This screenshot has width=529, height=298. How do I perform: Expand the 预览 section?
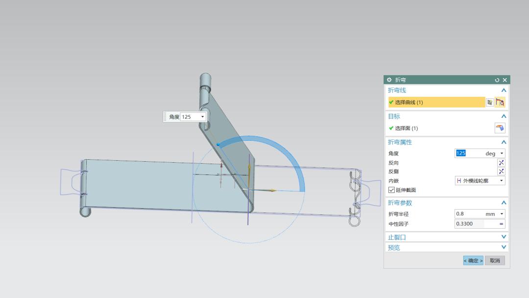click(504, 248)
